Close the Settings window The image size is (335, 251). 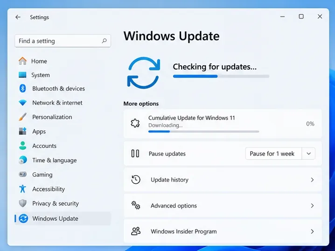(320, 16)
